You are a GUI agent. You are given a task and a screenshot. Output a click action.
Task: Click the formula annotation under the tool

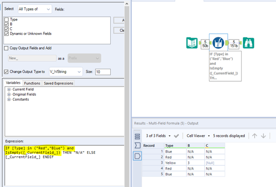(x=225, y=66)
